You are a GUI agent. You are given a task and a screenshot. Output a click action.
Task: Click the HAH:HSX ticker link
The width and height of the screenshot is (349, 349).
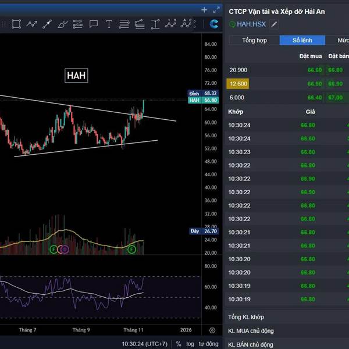(251, 24)
